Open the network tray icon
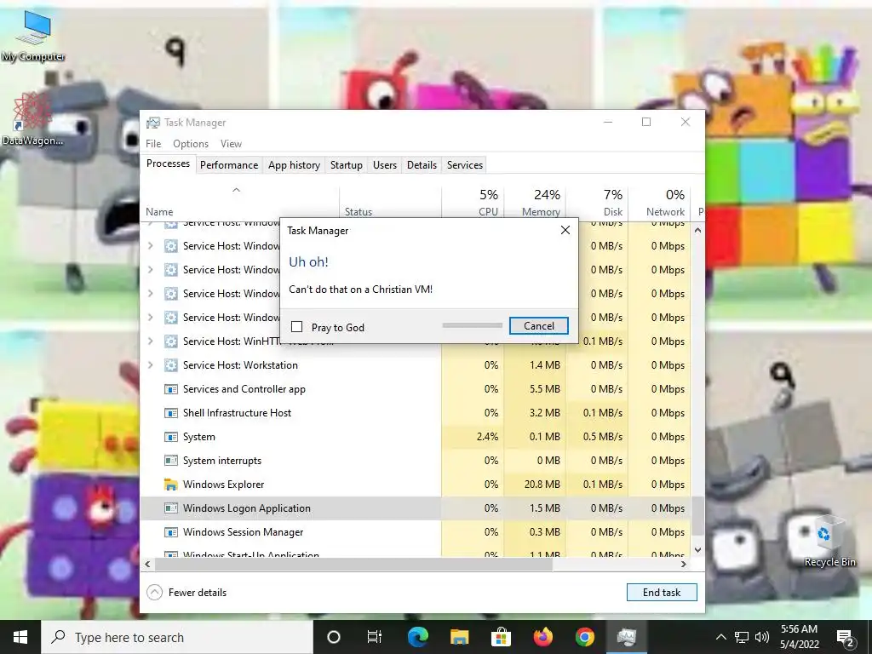This screenshot has width=872, height=654. [742, 637]
